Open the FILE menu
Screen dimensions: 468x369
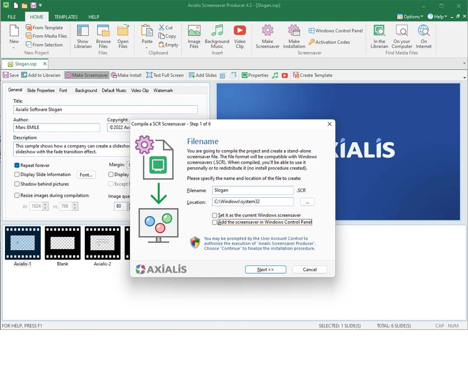[x=12, y=17]
